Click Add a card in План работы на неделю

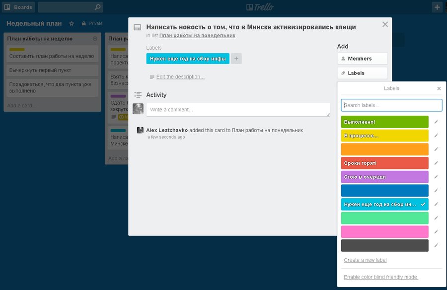(22, 105)
